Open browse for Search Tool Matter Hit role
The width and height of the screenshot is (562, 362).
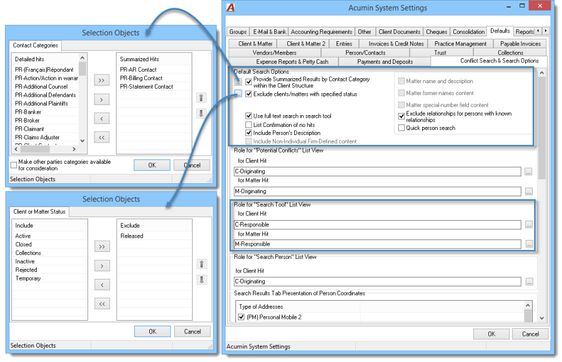(x=529, y=244)
